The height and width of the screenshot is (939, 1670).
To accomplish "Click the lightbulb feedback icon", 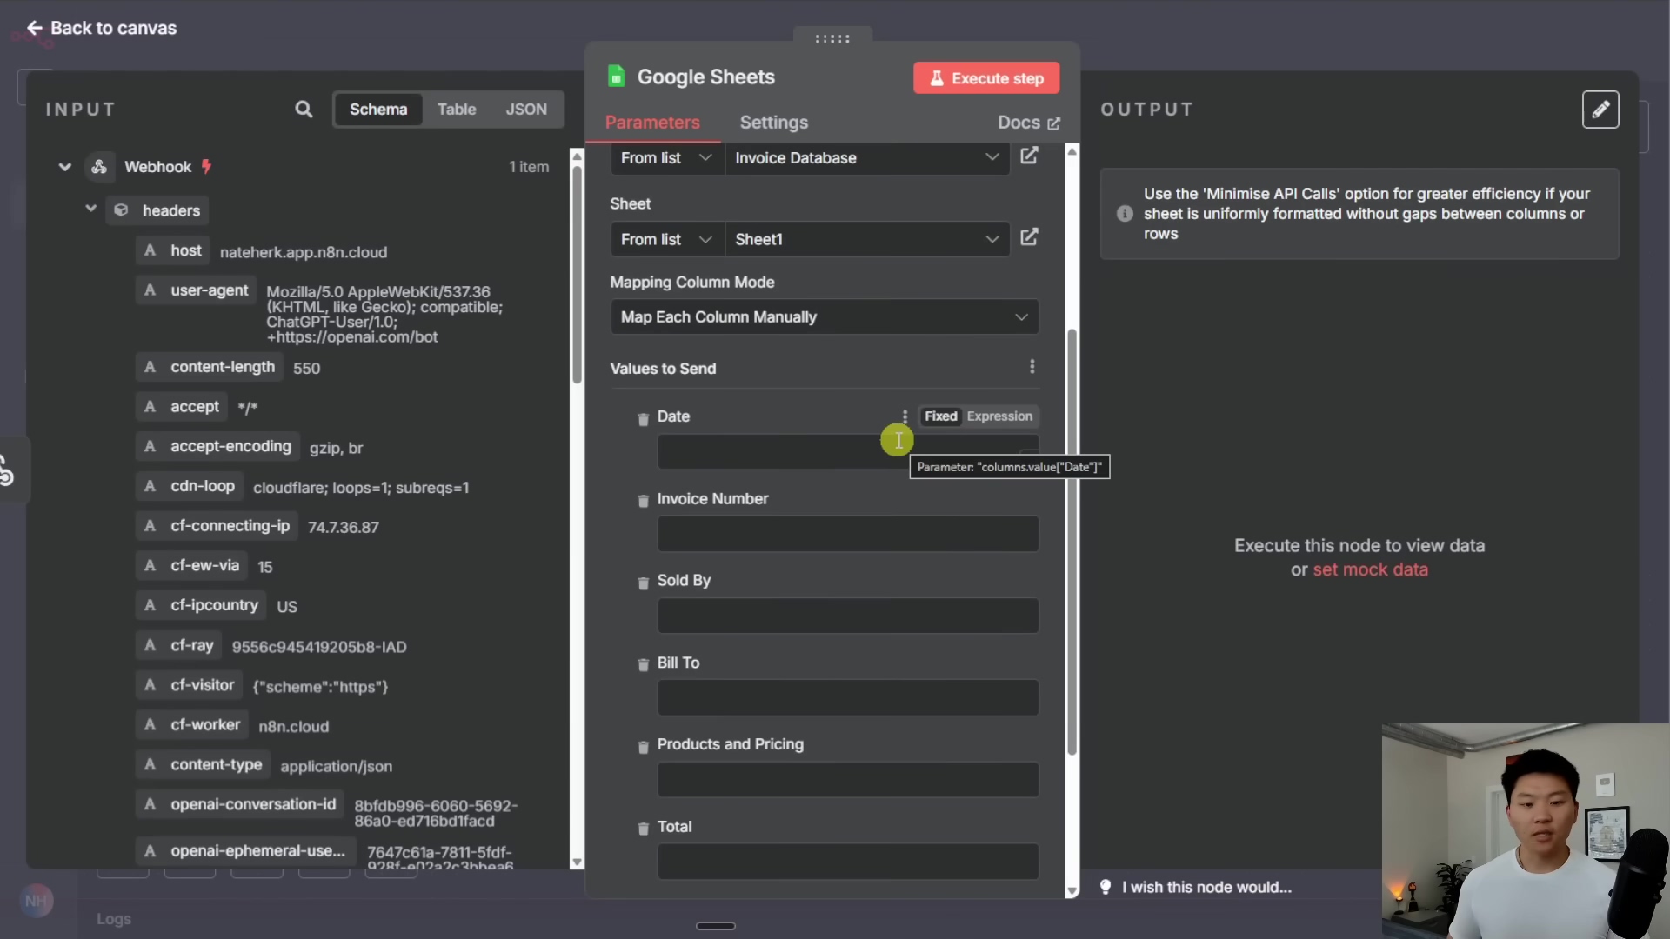I will click(x=1106, y=887).
